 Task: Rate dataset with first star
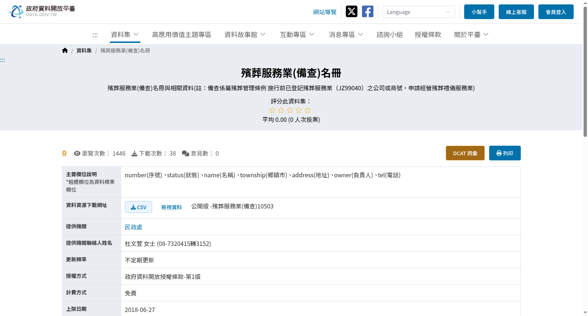click(x=272, y=110)
